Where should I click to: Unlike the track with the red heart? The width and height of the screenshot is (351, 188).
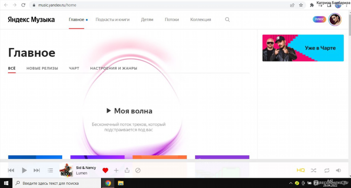(x=105, y=170)
